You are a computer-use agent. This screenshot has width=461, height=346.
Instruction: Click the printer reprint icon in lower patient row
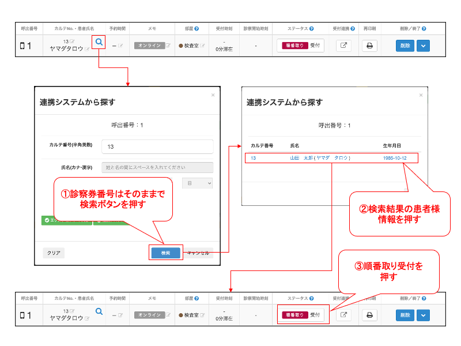tap(369, 315)
